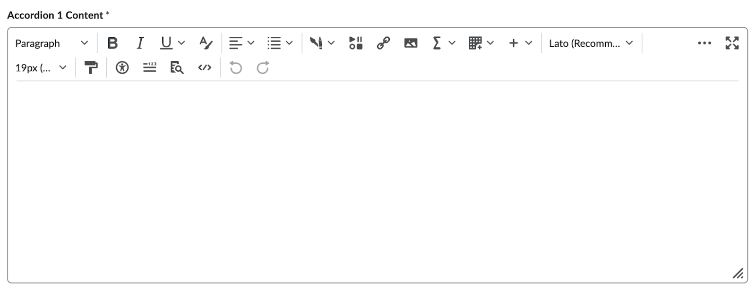Screen dimensions: 756x291
Task: Open the Paragraph format dropdown
Action: point(52,43)
